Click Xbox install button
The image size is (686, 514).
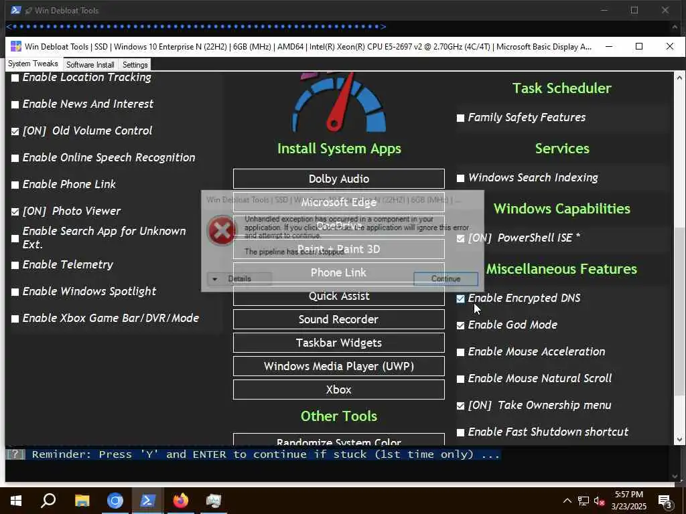click(x=338, y=390)
